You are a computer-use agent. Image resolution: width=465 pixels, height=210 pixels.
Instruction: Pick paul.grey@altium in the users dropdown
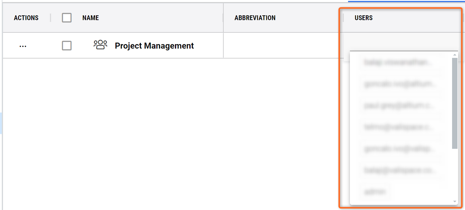(400, 106)
